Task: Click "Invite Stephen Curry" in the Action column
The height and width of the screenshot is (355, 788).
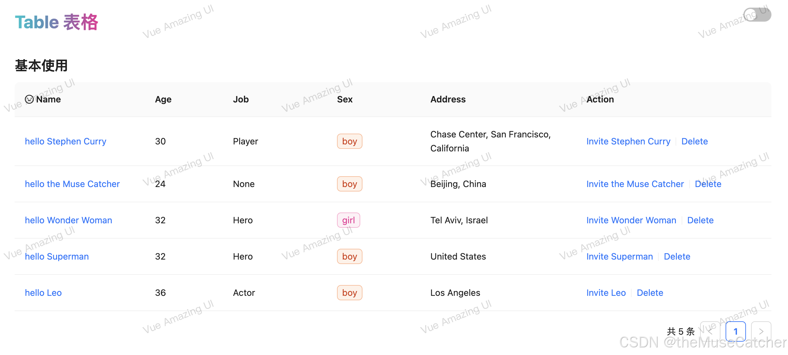Action: click(x=628, y=141)
